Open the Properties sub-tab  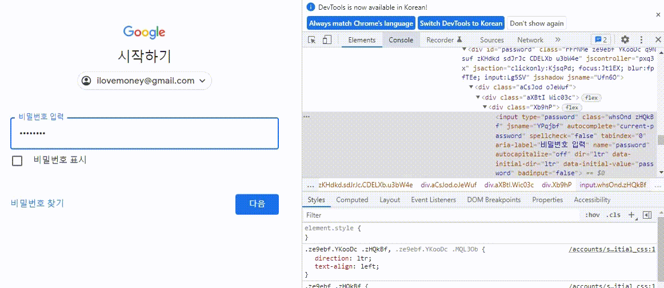(x=547, y=199)
